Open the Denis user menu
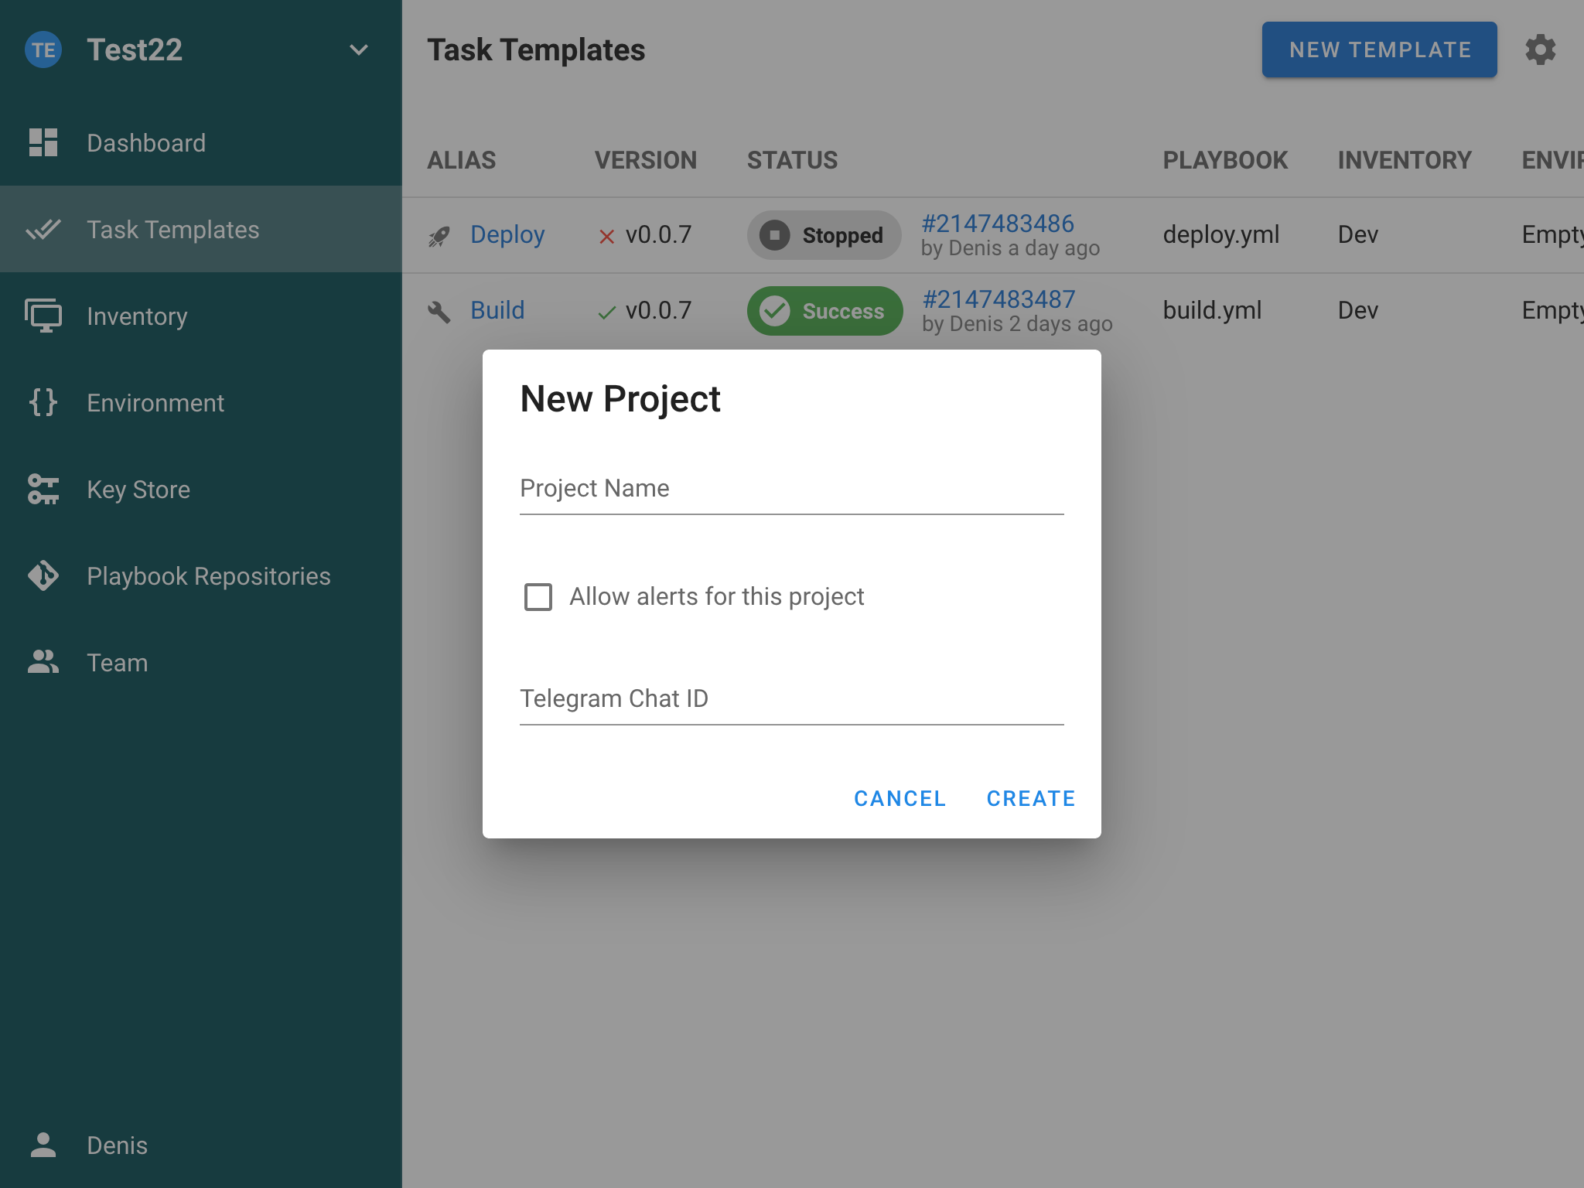This screenshot has width=1584, height=1188. 116,1145
